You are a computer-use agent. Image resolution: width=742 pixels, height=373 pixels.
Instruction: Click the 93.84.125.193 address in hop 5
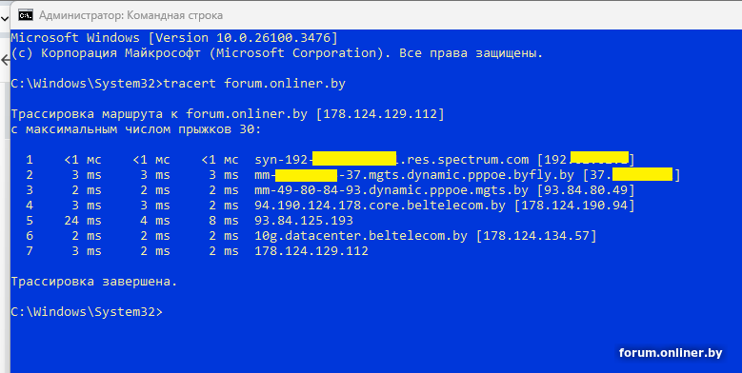pyautogui.click(x=304, y=221)
